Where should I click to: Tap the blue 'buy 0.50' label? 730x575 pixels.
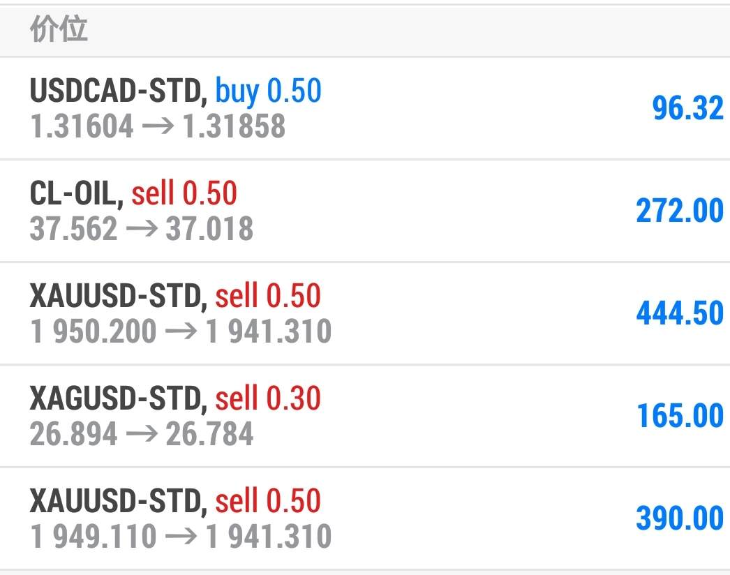(x=268, y=91)
